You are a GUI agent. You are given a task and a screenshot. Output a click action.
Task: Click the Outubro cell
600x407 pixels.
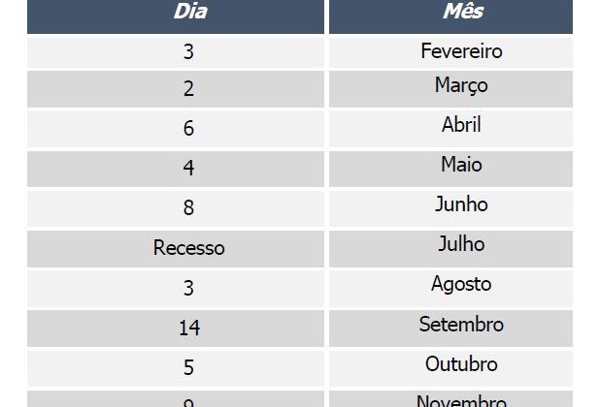pos(461,364)
